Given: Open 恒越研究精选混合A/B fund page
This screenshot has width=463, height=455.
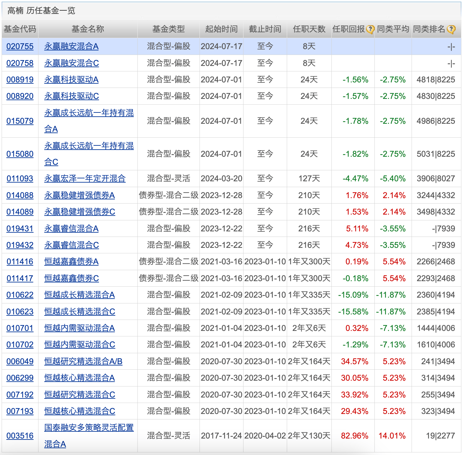Looking at the screenshot, I should pos(83,361).
